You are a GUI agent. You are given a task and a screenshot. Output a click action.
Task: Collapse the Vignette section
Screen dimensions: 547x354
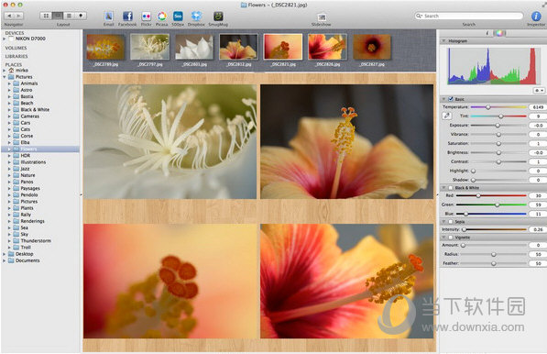(444, 237)
